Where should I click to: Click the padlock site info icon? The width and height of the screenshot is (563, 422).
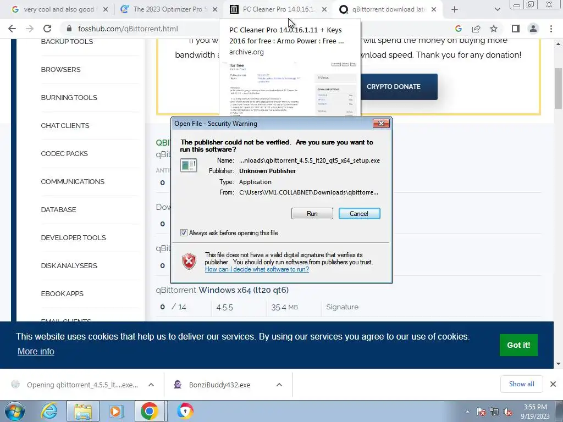click(69, 29)
